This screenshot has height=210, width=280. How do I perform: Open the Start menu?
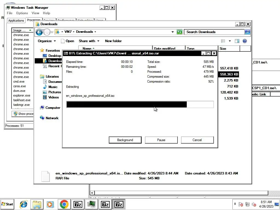point(7,204)
